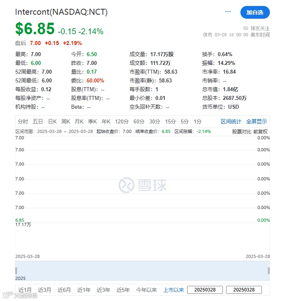Click the 市盈率(TTM) 58.63 value
Screen dimensions: 283x301
click(171, 72)
